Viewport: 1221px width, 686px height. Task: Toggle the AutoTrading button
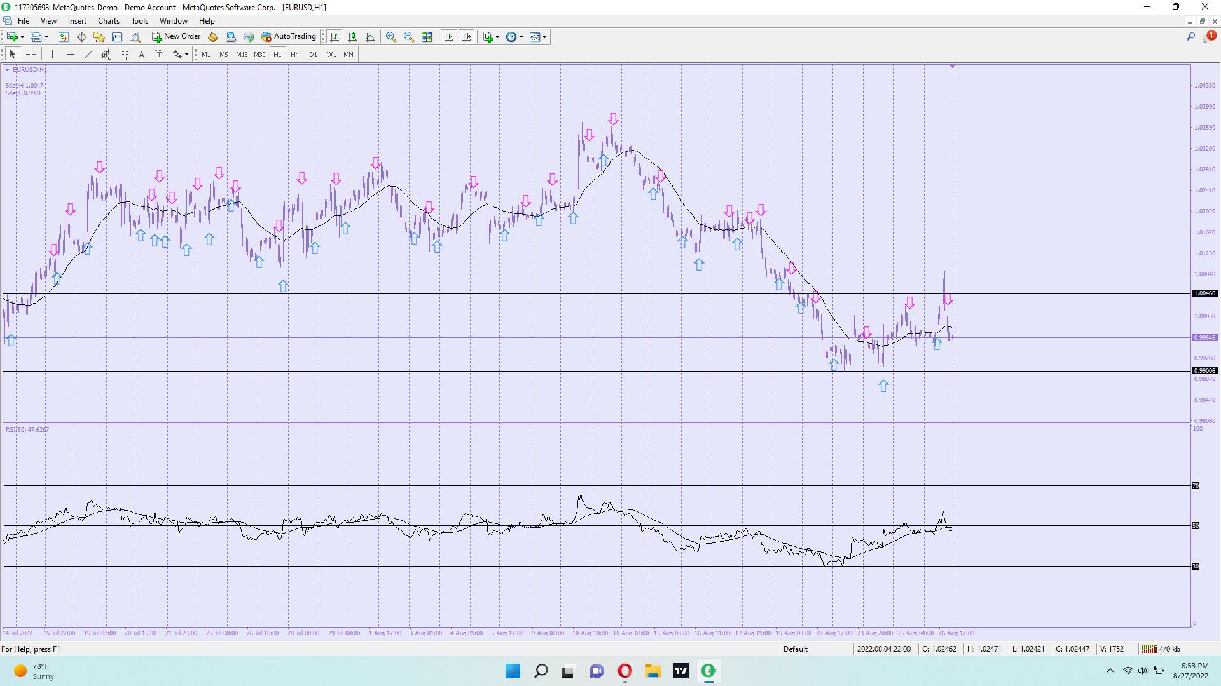tap(289, 37)
